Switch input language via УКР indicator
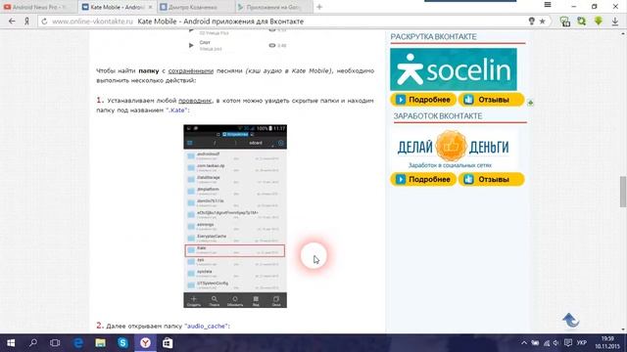The image size is (627, 352). click(581, 343)
